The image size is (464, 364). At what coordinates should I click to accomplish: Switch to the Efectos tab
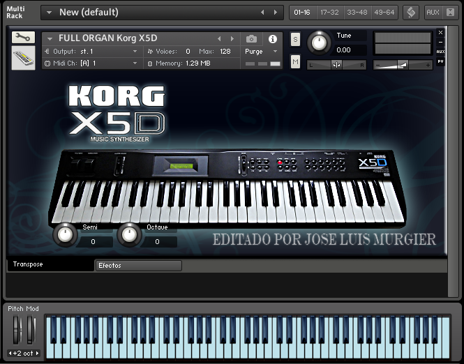tap(138, 266)
